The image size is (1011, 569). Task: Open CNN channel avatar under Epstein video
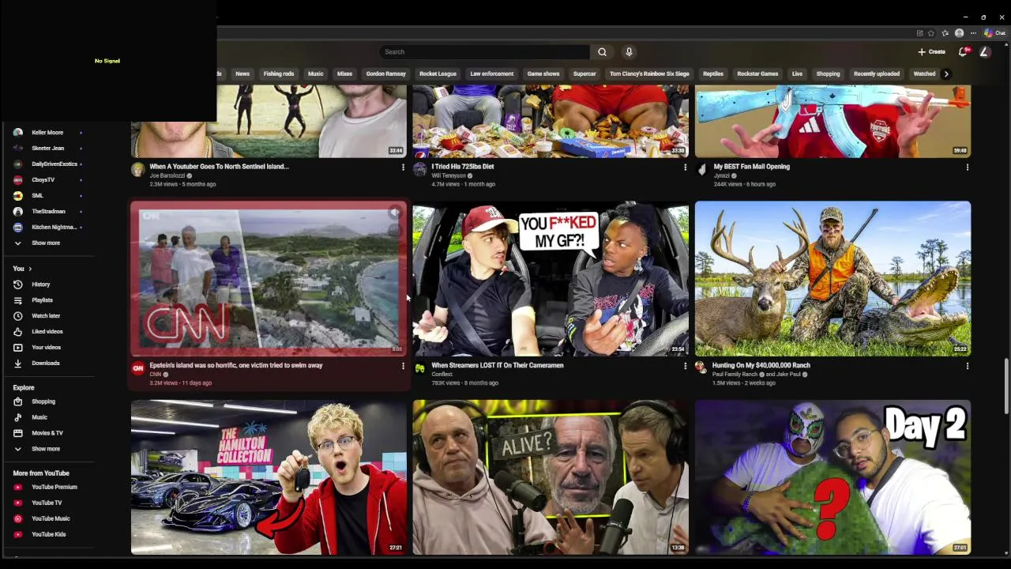[x=137, y=368]
